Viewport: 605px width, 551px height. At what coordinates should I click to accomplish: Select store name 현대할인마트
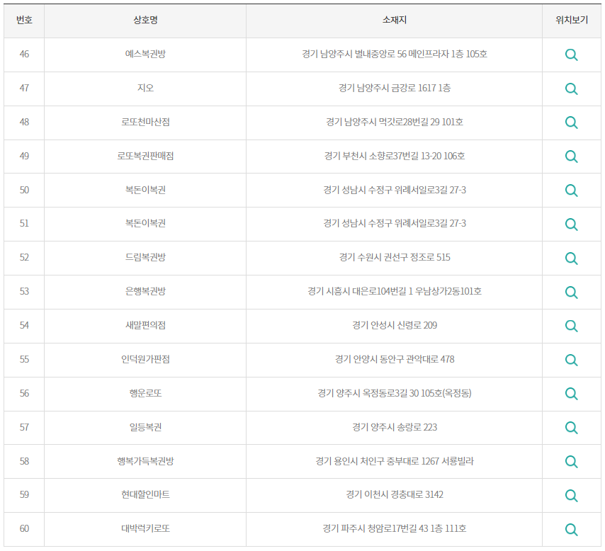(x=145, y=494)
